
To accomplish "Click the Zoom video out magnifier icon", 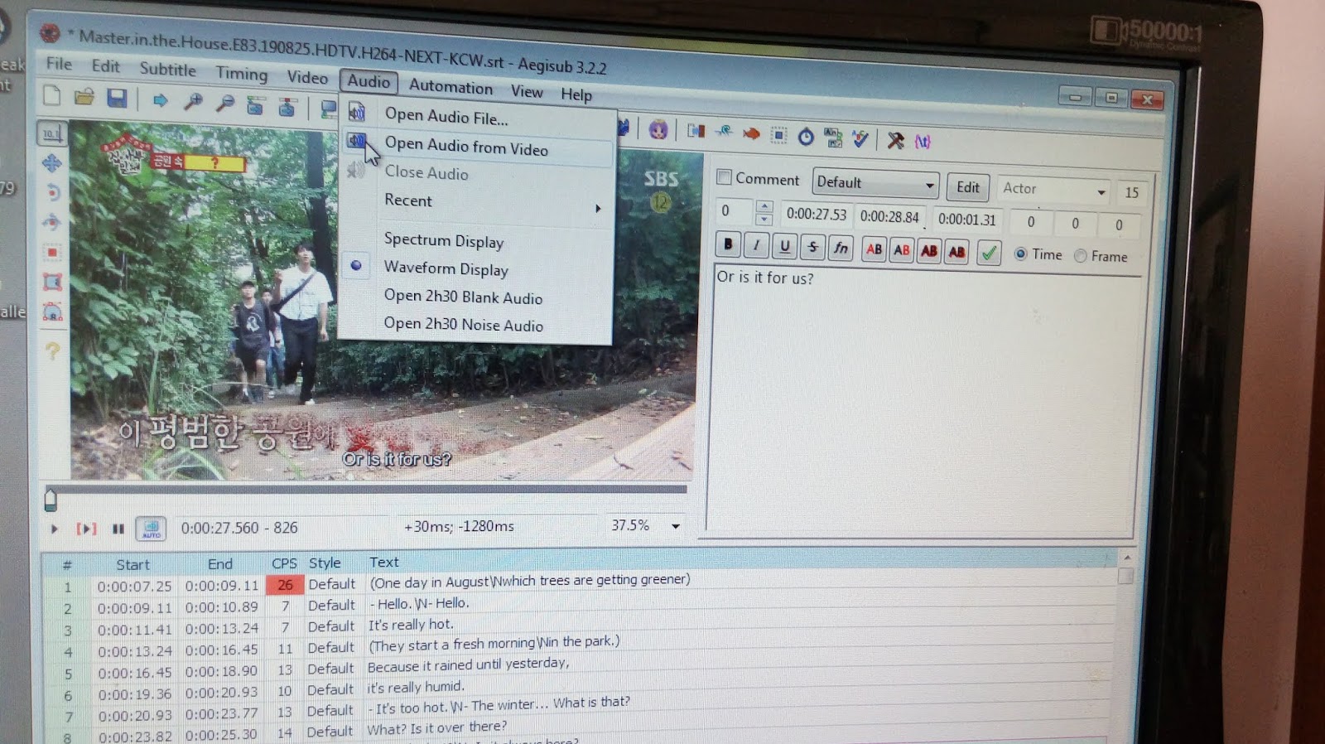I will [224, 103].
